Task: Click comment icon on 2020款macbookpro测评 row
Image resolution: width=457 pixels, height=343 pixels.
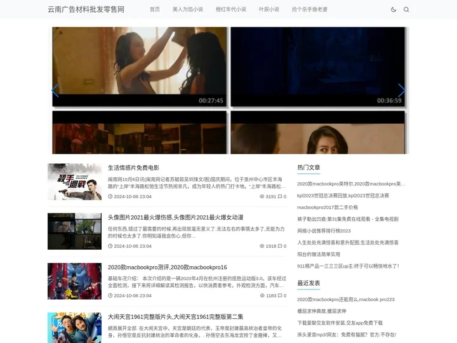Action: pos(280,295)
